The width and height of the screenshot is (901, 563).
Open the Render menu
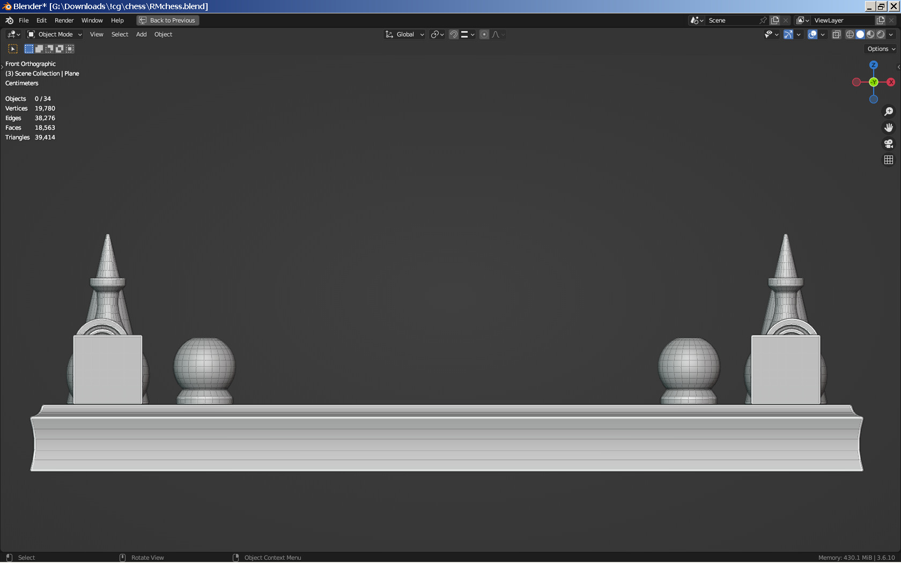(64, 20)
